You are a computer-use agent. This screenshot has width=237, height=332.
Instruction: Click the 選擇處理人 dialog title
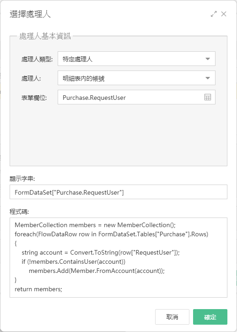click(30, 14)
